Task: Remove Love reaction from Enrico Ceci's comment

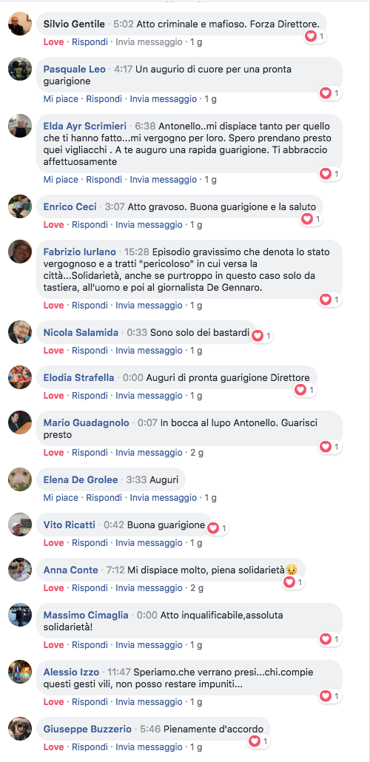Action: [x=53, y=224]
